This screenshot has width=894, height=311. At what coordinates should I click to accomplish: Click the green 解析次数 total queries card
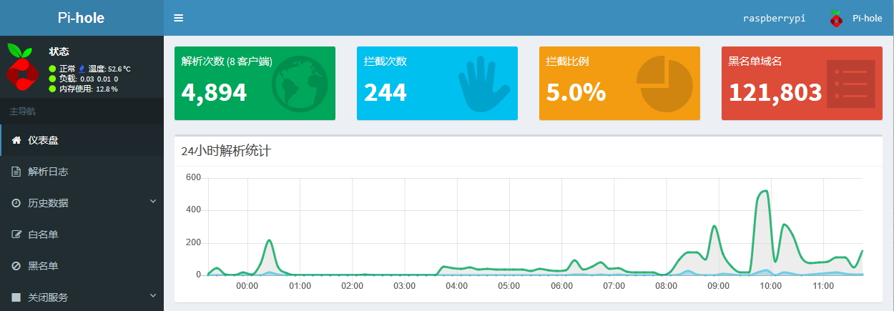coord(255,83)
